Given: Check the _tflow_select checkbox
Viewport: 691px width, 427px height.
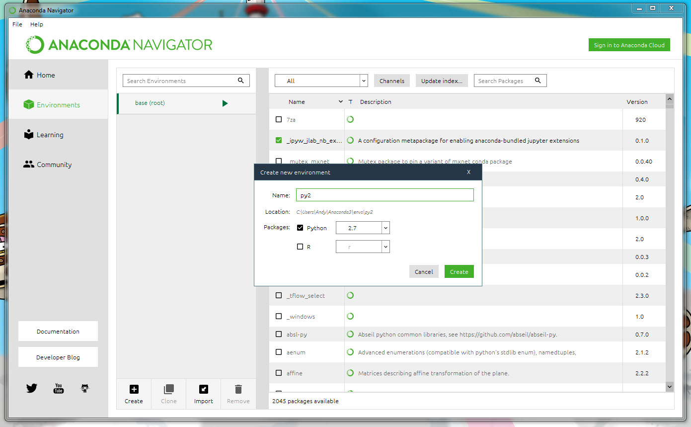Looking at the screenshot, I should coord(279,295).
